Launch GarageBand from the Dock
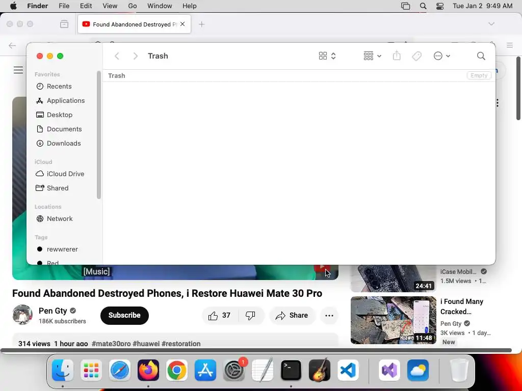Image resolution: width=522 pixels, height=391 pixels. (x=320, y=370)
